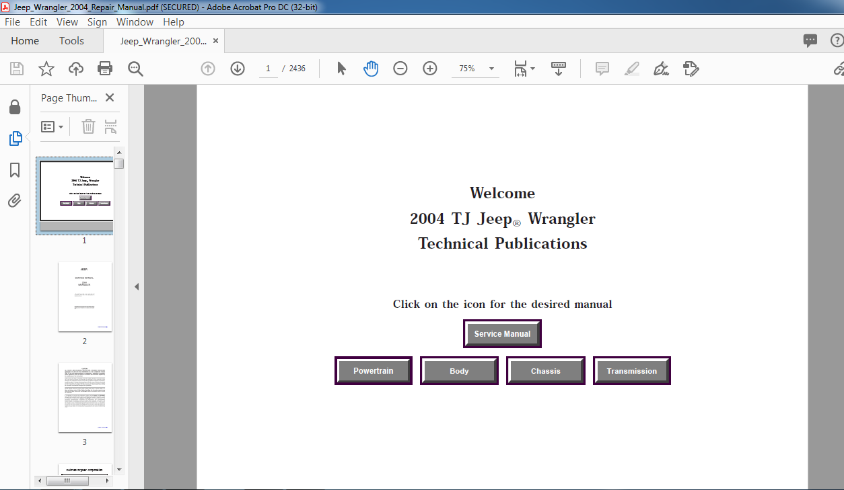
Task: Click the thumbnail page layout icon
Action: [x=111, y=126]
